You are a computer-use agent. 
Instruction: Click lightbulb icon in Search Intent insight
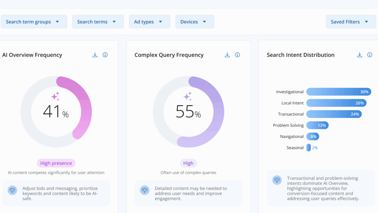point(277,180)
